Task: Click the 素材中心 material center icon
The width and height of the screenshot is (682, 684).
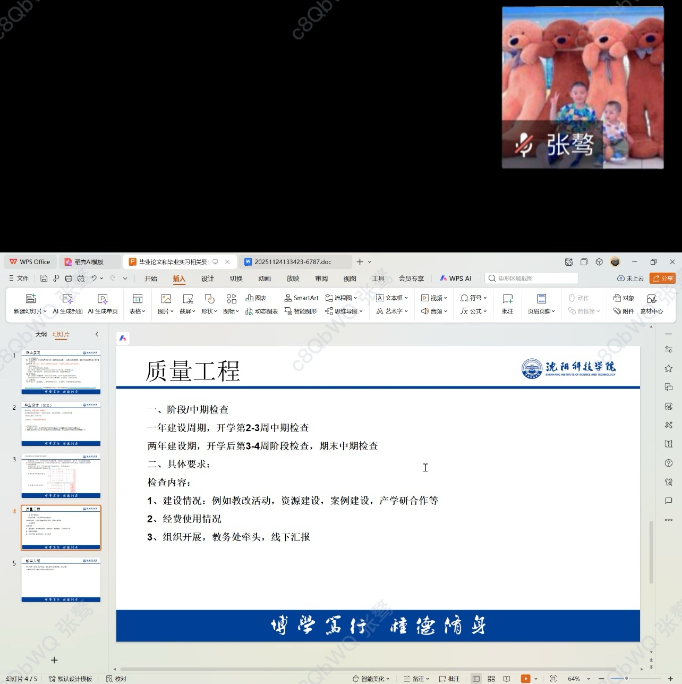Action: point(651,304)
